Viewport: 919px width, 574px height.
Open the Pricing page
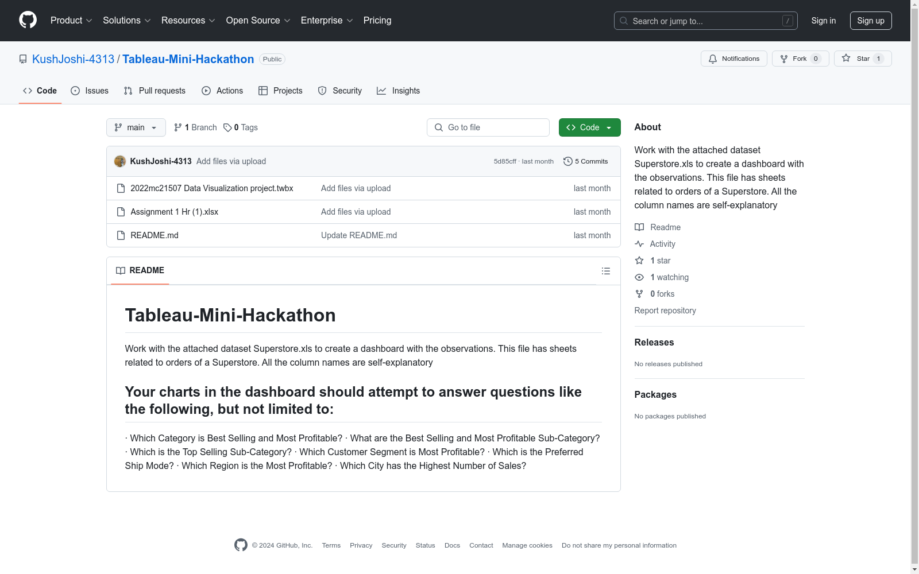[x=377, y=21]
